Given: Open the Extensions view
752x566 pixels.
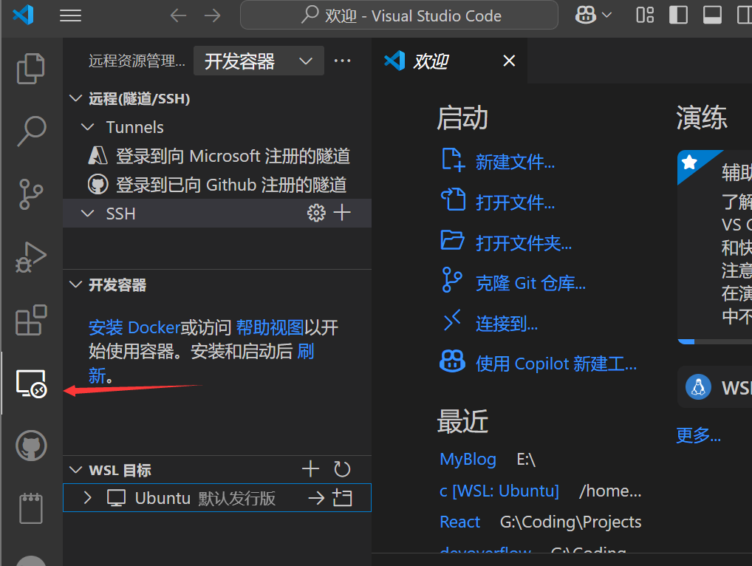Looking at the screenshot, I should point(31,320).
